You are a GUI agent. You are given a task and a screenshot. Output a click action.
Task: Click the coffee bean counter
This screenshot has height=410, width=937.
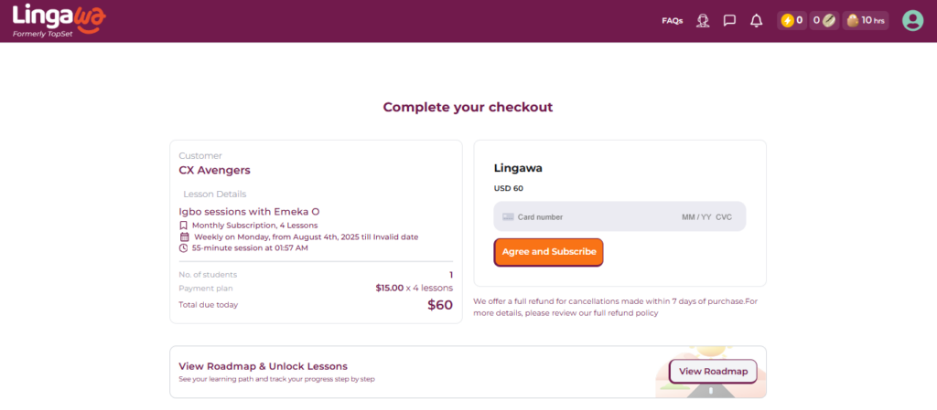pos(824,20)
